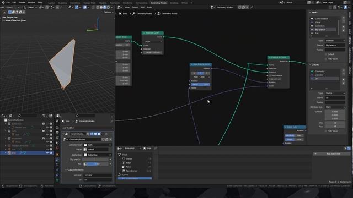Collapse the GeometryNodes modifier panel
353x198 pixels.
pos(63,134)
